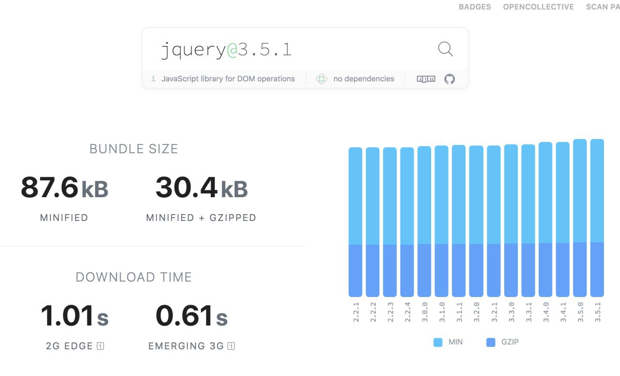Select the 3.3.0 version bar

coord(511,220)
